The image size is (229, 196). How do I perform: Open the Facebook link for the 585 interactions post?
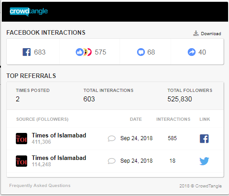point(204,138)
